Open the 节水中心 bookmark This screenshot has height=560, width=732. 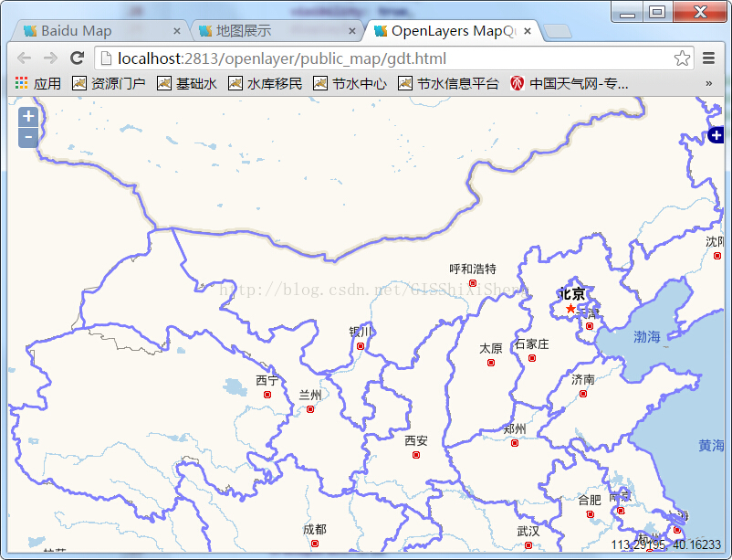350,84
